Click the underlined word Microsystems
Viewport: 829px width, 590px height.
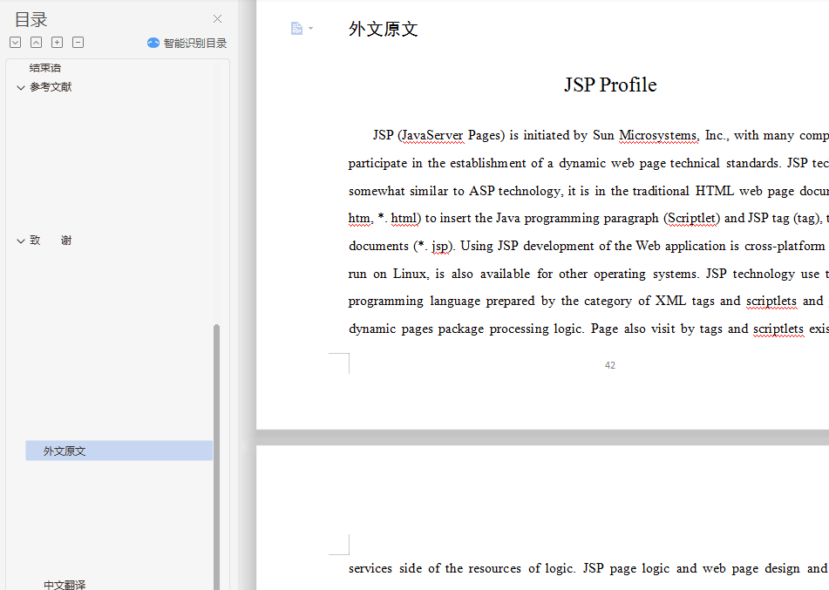click(x=659, y=135)
